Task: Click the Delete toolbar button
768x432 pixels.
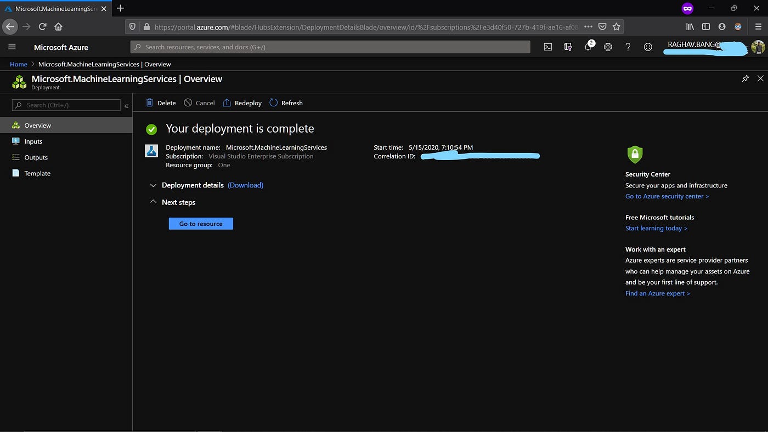Action: coord(161,103)
